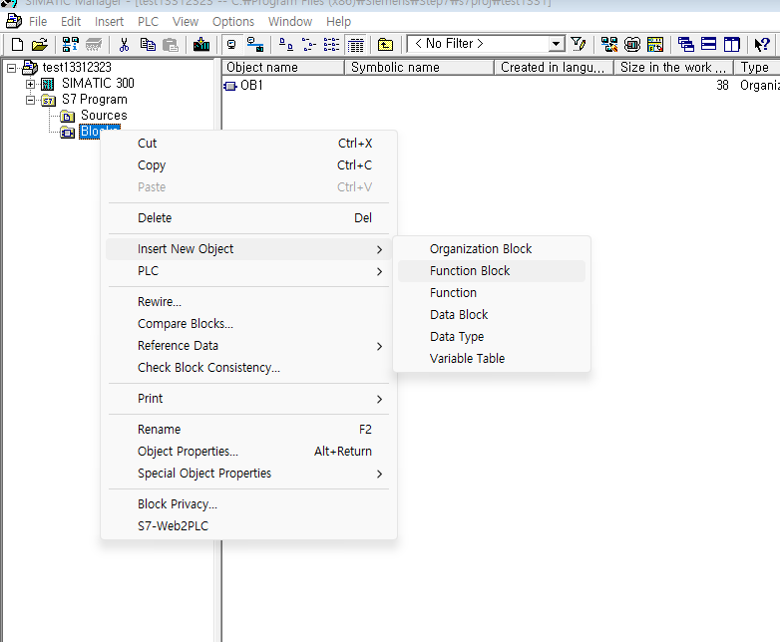This screenshot has width=780, height=642.
Task: Sort by Object name column header
Action: [283, 67]
